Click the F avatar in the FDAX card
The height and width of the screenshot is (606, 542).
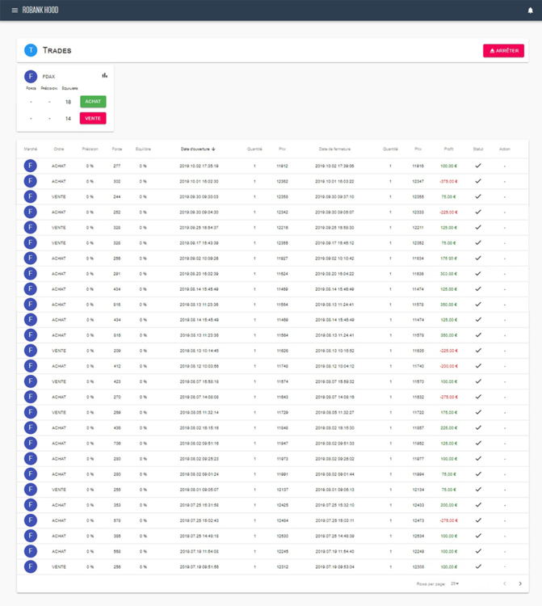click(x=31, y=77)
